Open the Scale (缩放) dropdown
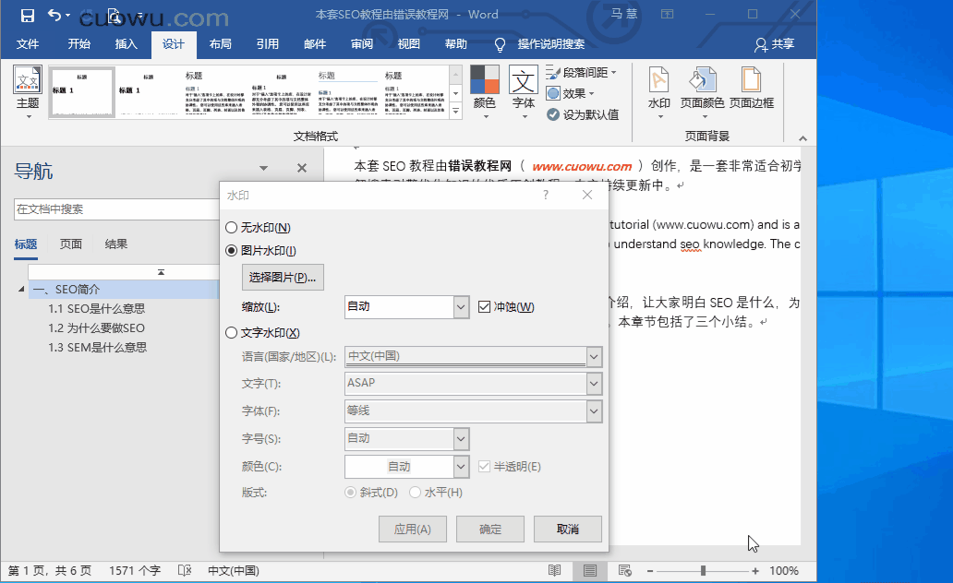The image size is (953, 583). click(x=462, y=306)
